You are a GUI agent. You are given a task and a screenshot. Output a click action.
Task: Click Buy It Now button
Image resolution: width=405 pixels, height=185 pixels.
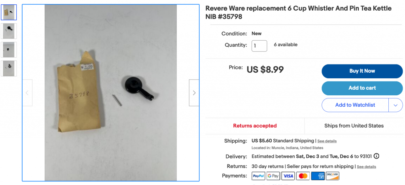[x=362, y=71]
